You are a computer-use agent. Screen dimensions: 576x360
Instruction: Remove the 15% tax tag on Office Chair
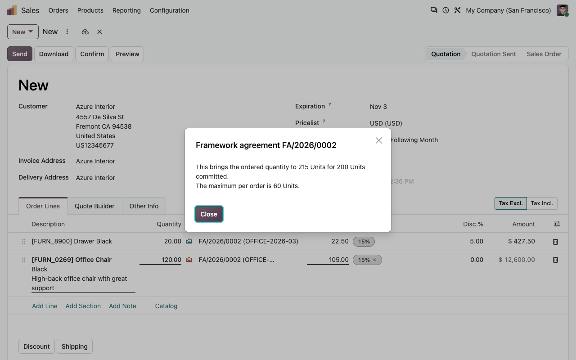pos(374,260)
